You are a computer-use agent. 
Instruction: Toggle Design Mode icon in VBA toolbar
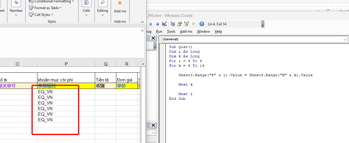tap(164, 24)
